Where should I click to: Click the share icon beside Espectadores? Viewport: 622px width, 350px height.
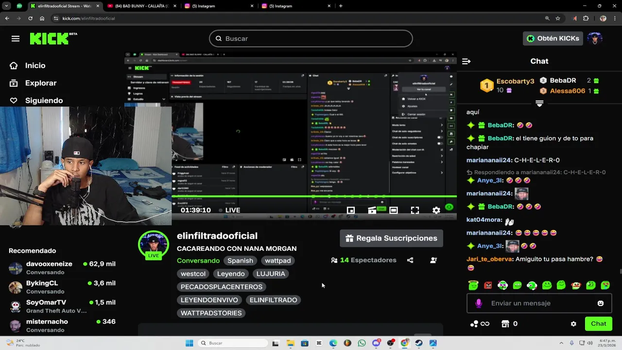click(410, 260)
